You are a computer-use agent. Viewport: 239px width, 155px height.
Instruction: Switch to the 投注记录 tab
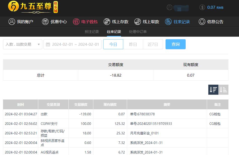point(92,32)
